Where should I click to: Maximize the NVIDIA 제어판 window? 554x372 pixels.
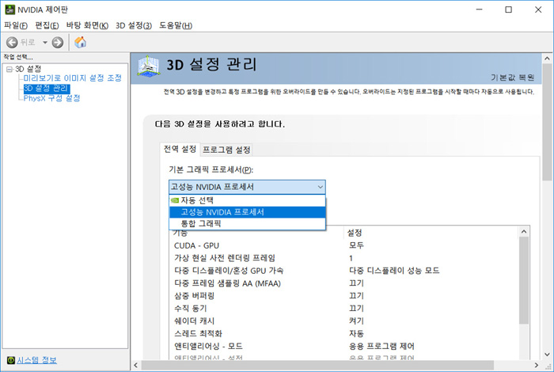508,9
